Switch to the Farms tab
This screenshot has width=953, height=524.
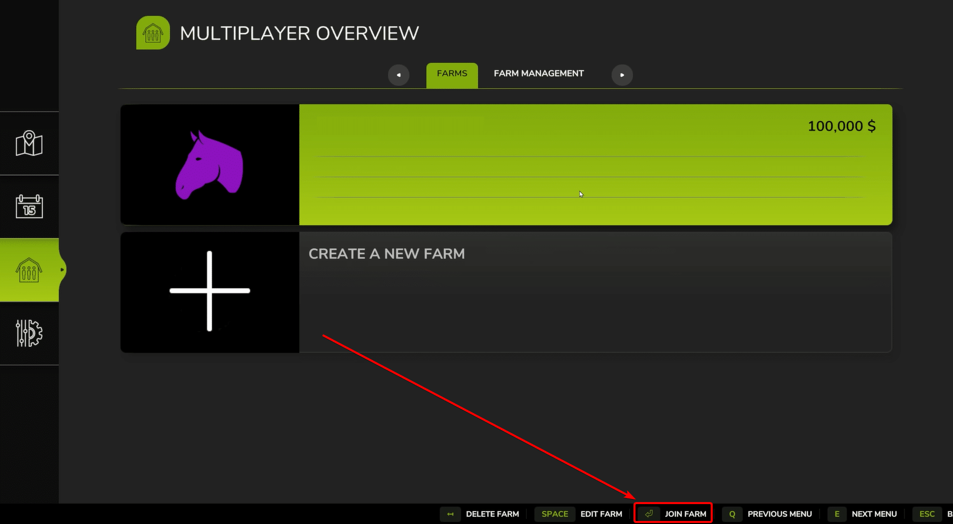452,75
